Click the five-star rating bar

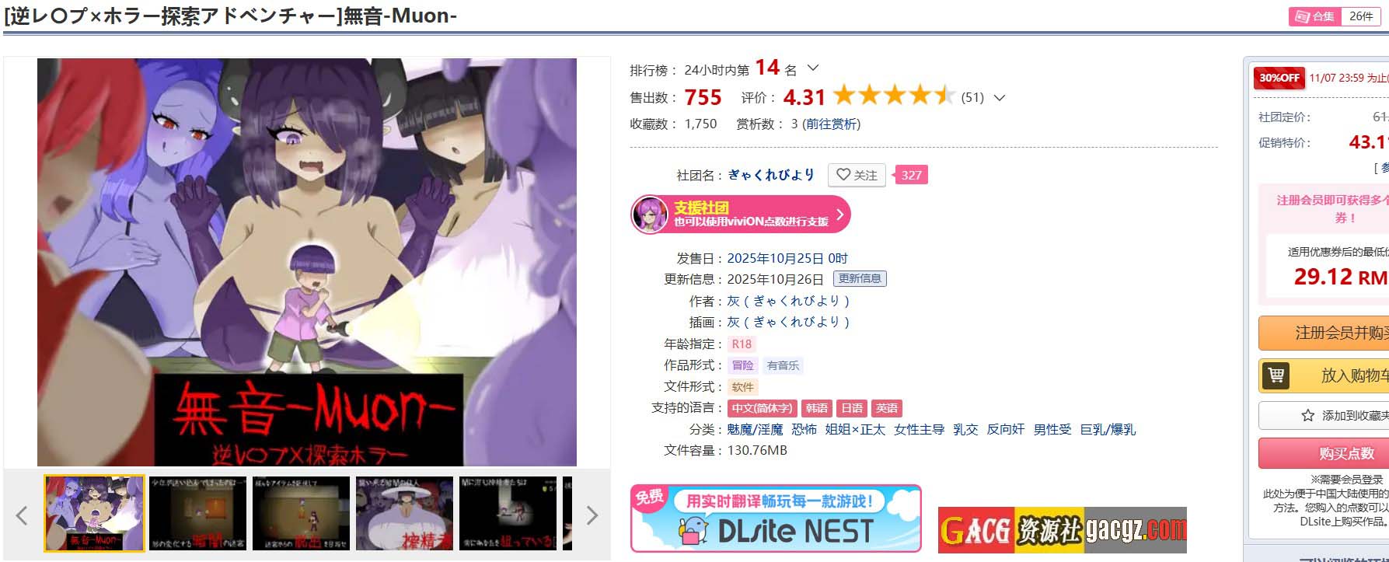coord(894,96)
